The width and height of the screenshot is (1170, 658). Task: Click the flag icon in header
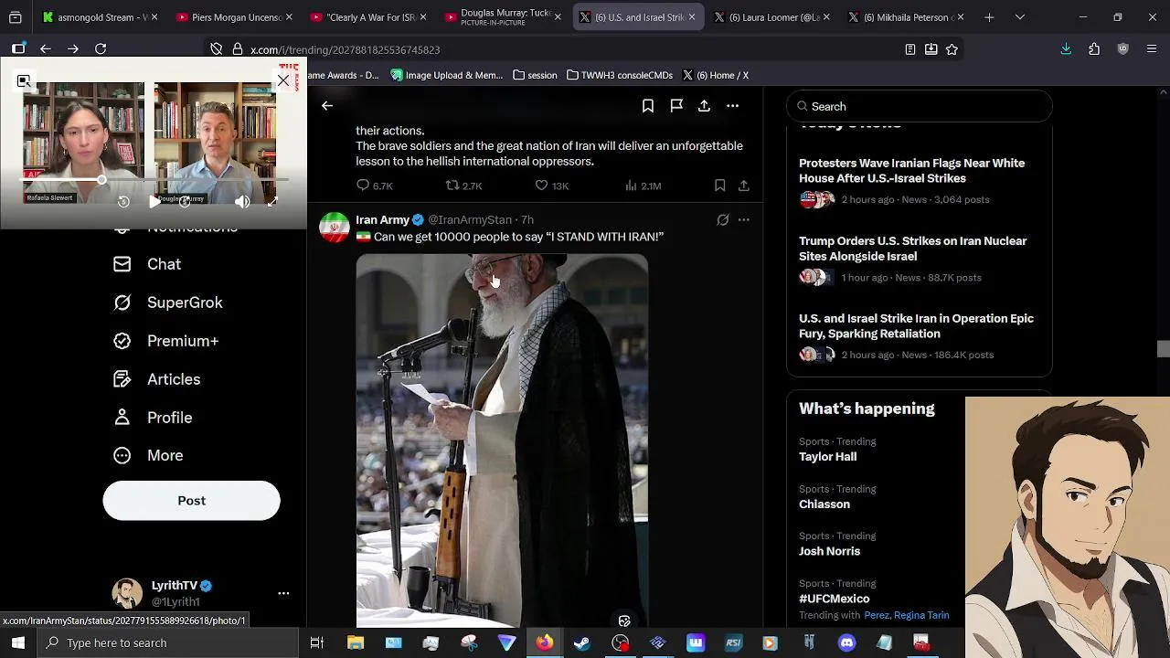(x=676, y=106)
